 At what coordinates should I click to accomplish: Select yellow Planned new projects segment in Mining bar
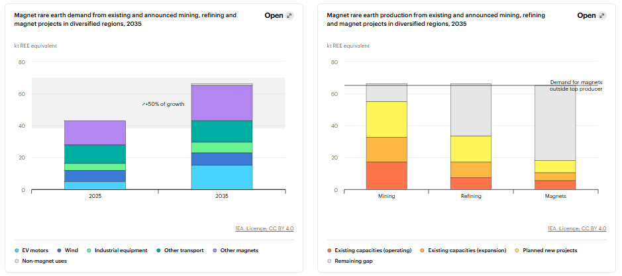point(386,119)
